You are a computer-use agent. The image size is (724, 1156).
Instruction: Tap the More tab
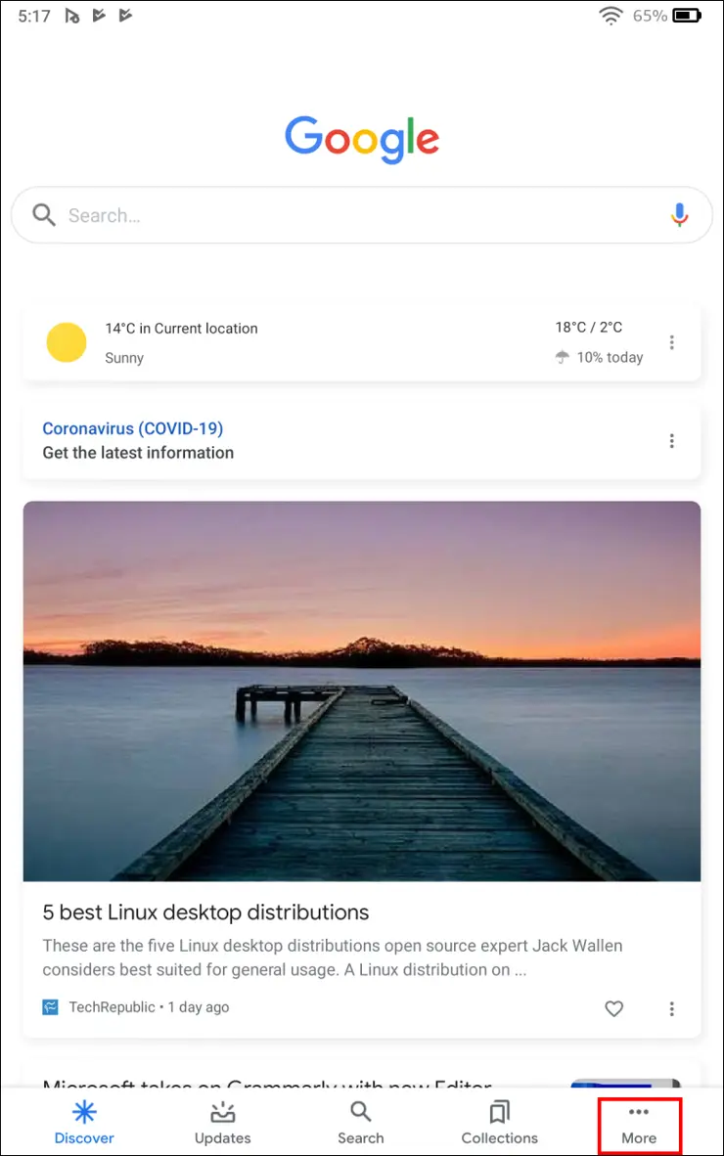pos(639,1123)
